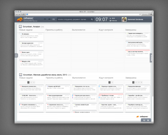Open the user profile name dropdown
168x135 pixels.
(135, 19)
